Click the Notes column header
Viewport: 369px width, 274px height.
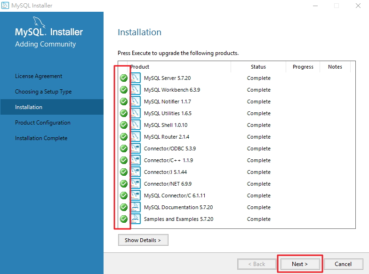[335, 67]
